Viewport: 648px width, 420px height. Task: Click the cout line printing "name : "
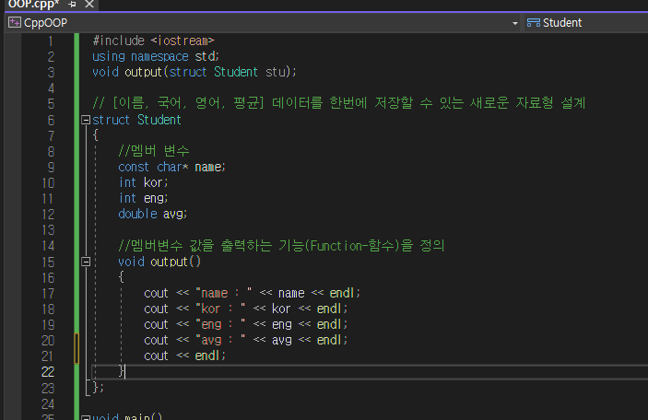252,293
